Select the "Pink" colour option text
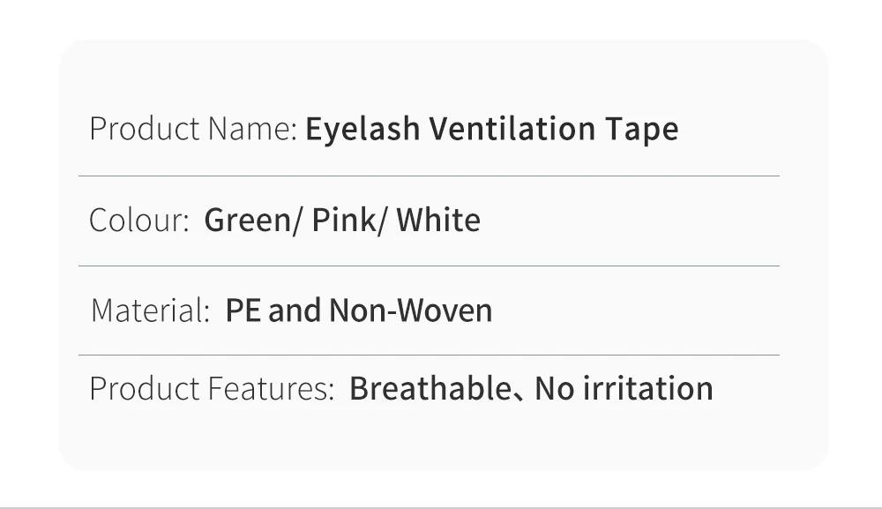The height and width of the screenshot is (509, 882). point(344,220)
